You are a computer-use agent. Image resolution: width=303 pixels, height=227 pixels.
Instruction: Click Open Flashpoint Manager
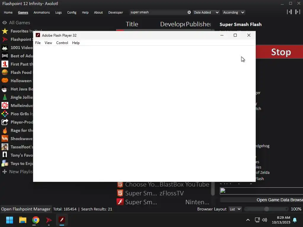[x=26, y=209]
